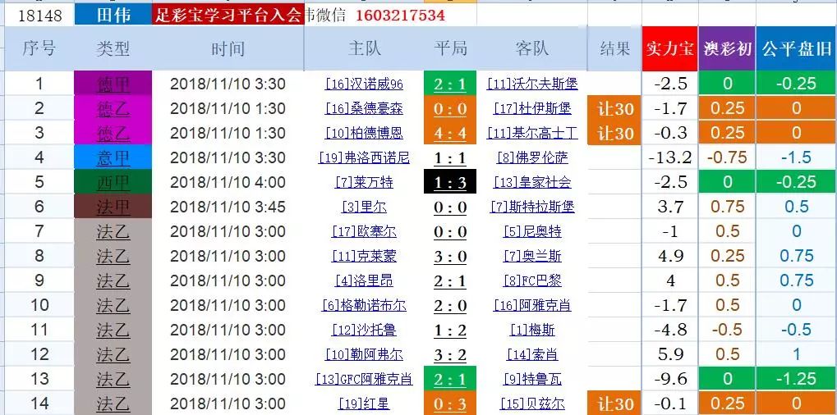Select the 平局 column header
The height and width of the screenshot is (415, 837).
point(450,48)
